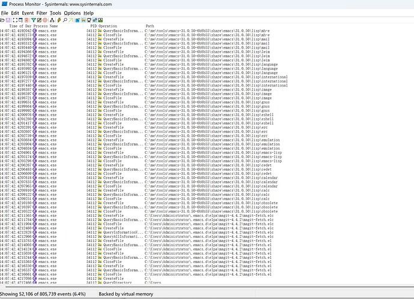Open the Filter funnel icon
414x299 pixels.
click(x=33, y=20)
